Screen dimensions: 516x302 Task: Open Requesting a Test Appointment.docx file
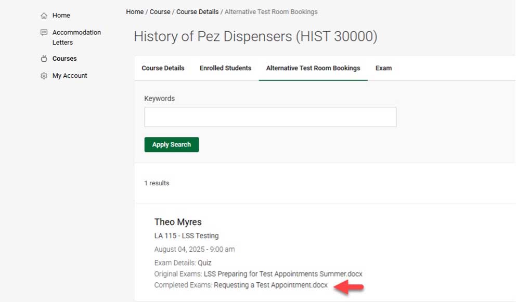pos(270,285)
